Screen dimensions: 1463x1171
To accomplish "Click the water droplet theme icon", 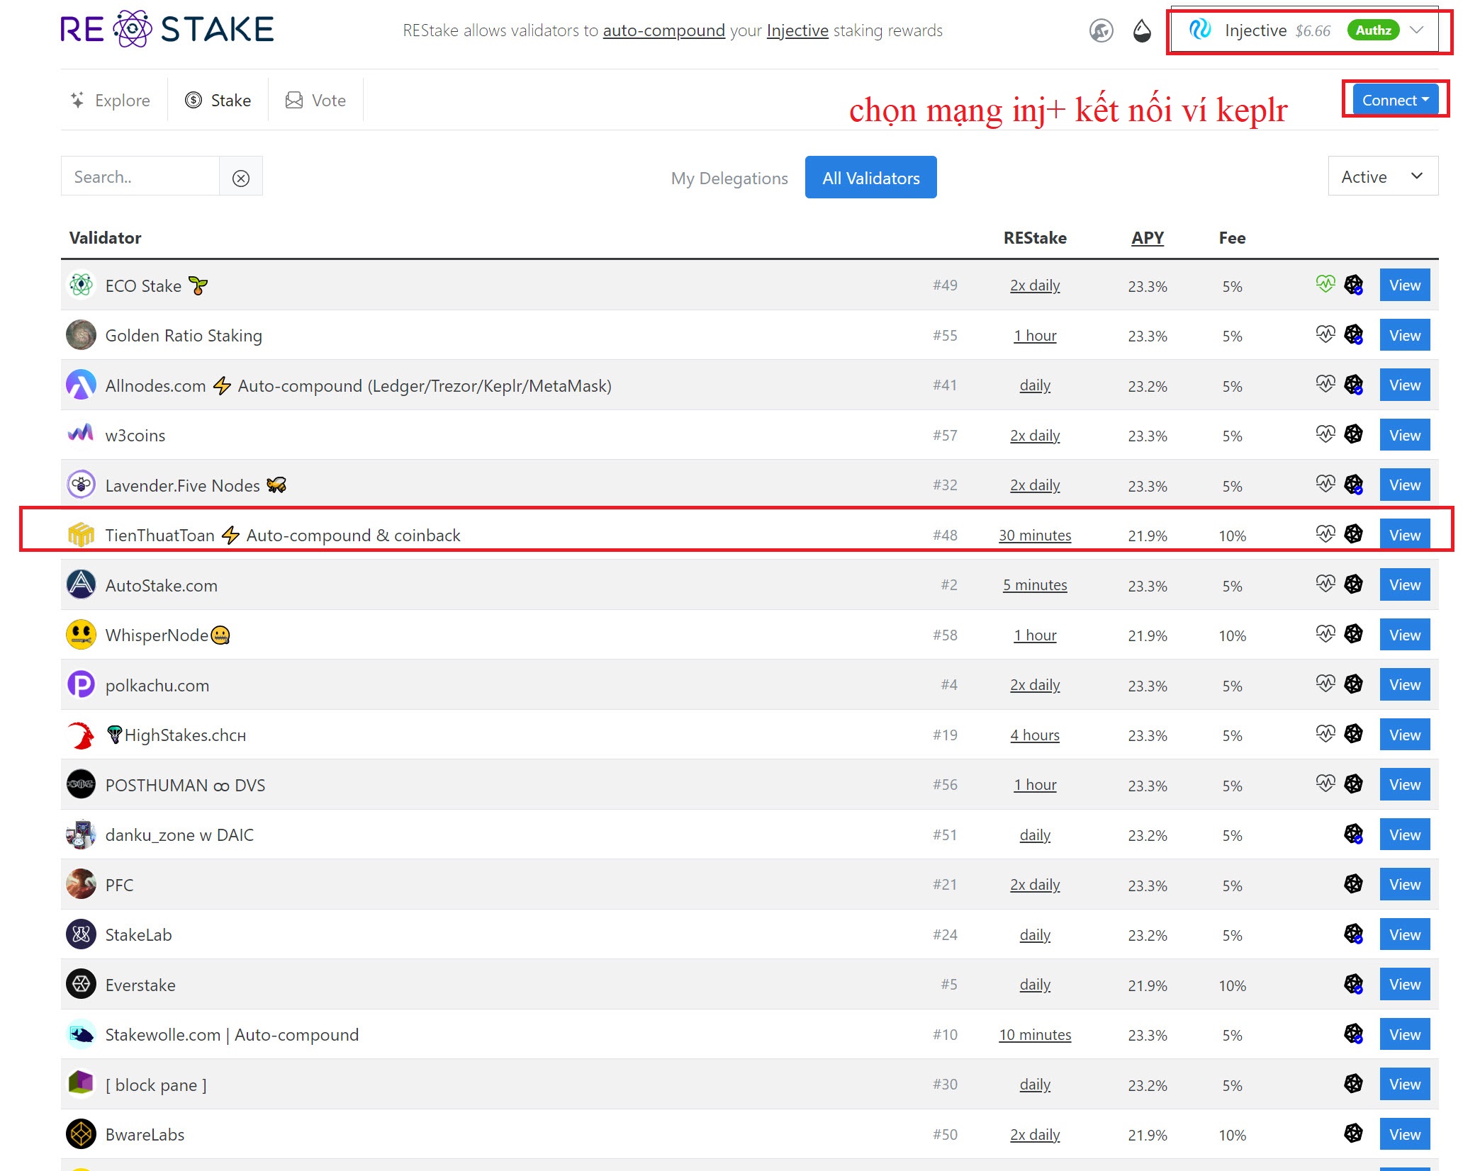I will [x=1141, y=30].
